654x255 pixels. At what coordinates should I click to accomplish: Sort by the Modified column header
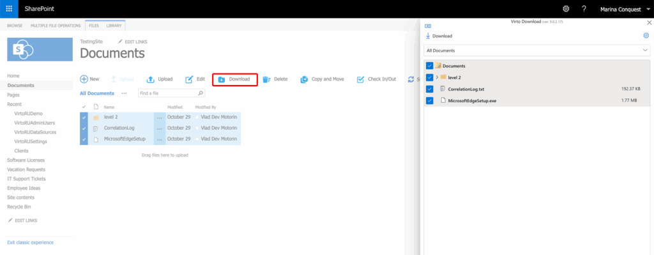tap(175, 107)
